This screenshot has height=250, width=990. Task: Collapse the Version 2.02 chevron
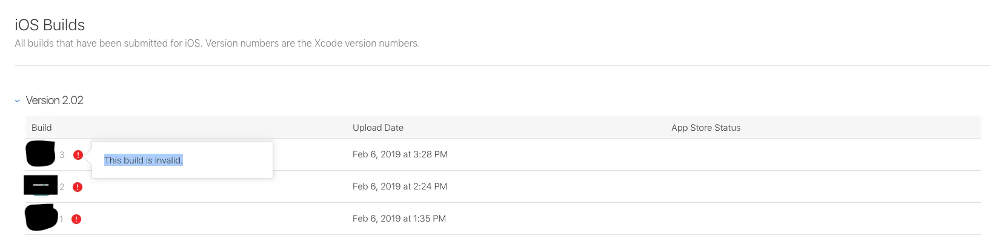pyautogui.click(x=18, y=101)
